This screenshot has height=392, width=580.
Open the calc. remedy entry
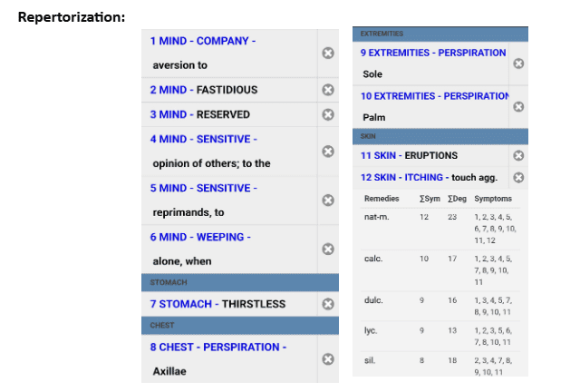click(x=373, y=259)
